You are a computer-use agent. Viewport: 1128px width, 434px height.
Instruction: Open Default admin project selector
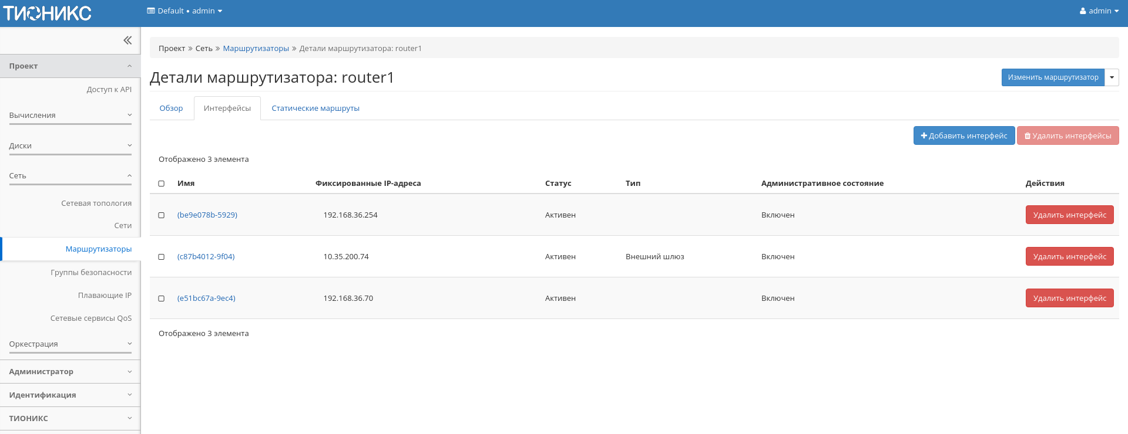click(x=184, y=11)
